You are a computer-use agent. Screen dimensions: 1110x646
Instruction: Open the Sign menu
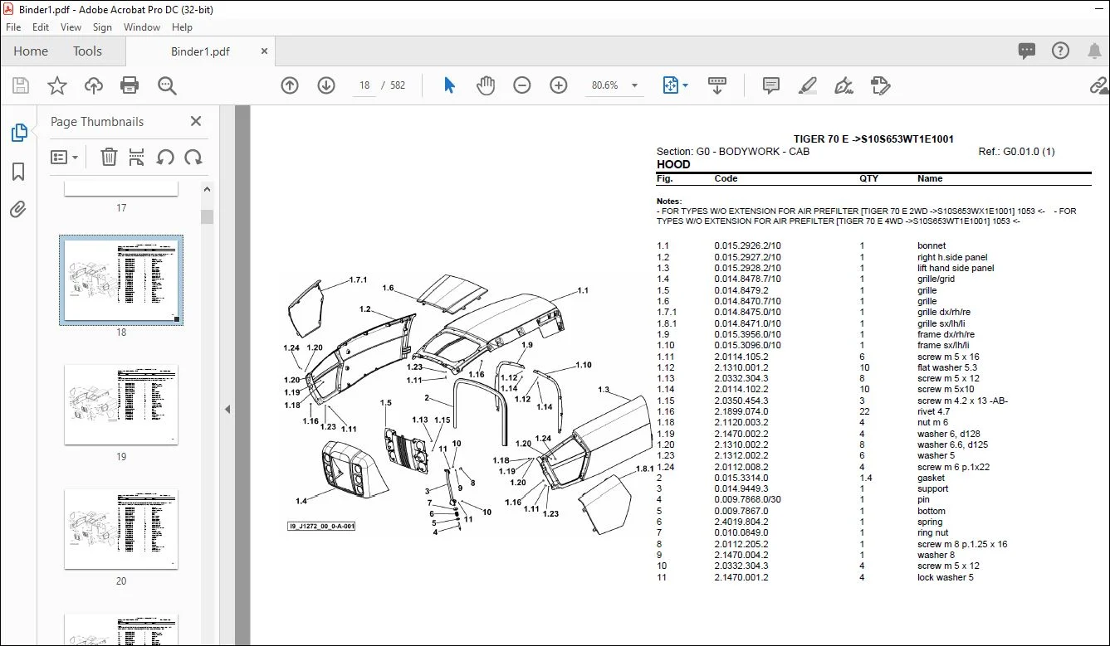pos(102,27)
